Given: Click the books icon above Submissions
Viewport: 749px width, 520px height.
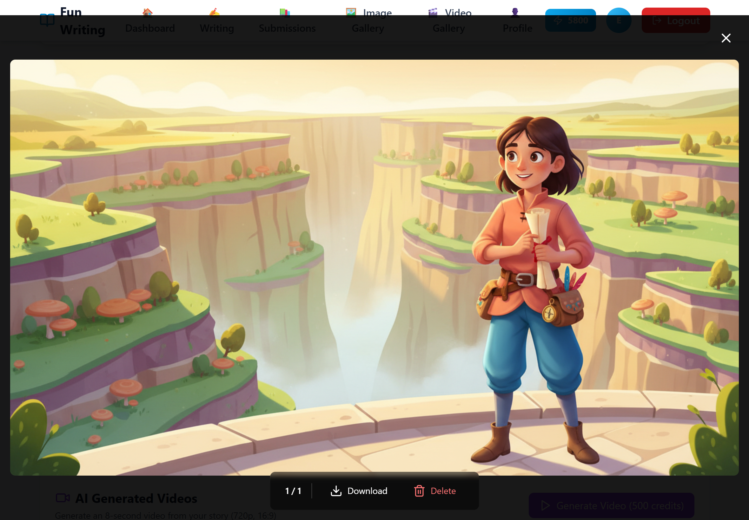Looking at the screenshot, I should point(285,12).
